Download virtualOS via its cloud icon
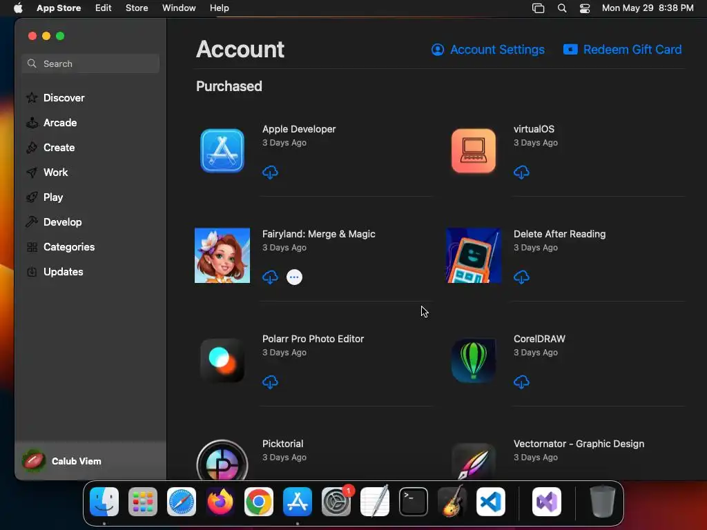 (521, 172)
